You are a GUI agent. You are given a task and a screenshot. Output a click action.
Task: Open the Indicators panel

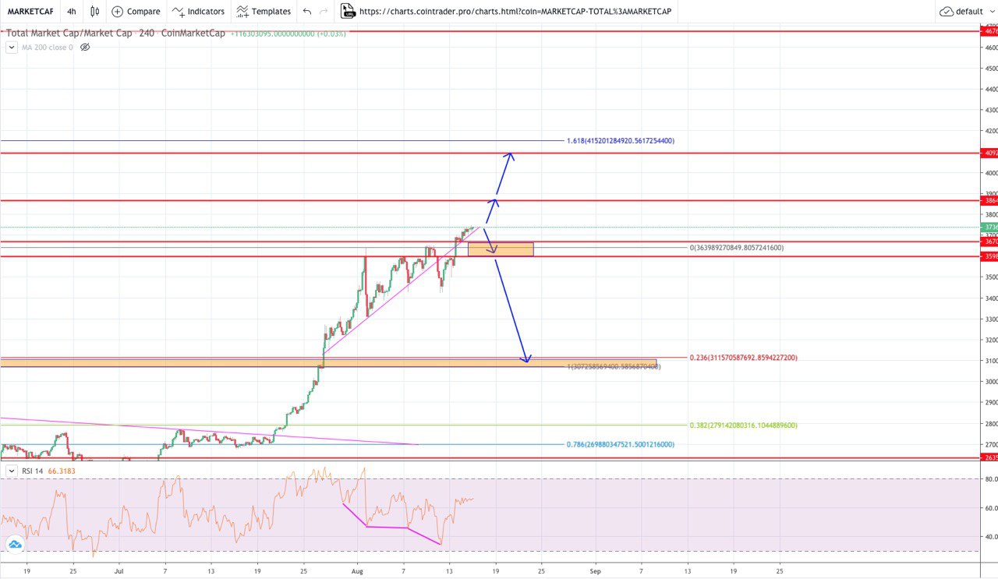198,12
